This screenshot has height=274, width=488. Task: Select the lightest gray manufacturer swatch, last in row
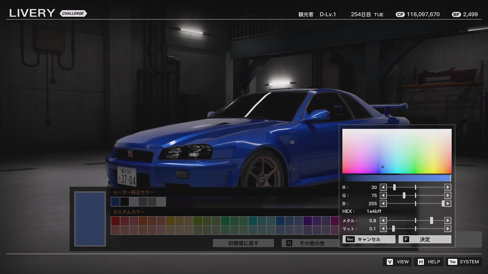[x=161, y=202]
